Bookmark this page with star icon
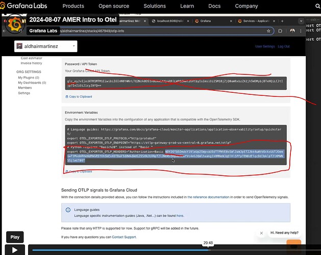 [x=268, y=31]
